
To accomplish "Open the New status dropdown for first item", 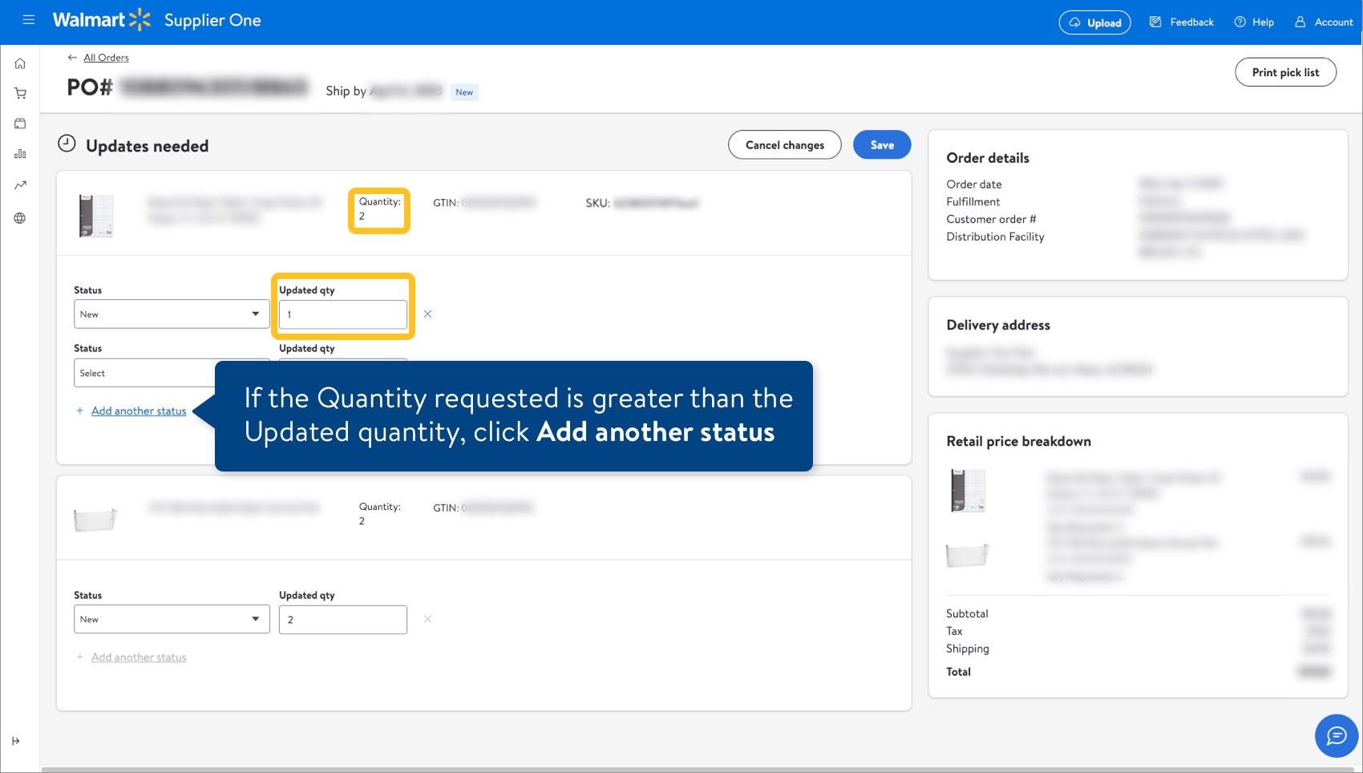I will point(171,314).
